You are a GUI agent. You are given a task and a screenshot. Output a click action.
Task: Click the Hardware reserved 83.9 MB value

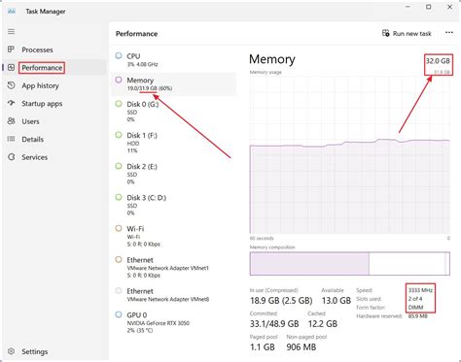[x=418, y=316]
